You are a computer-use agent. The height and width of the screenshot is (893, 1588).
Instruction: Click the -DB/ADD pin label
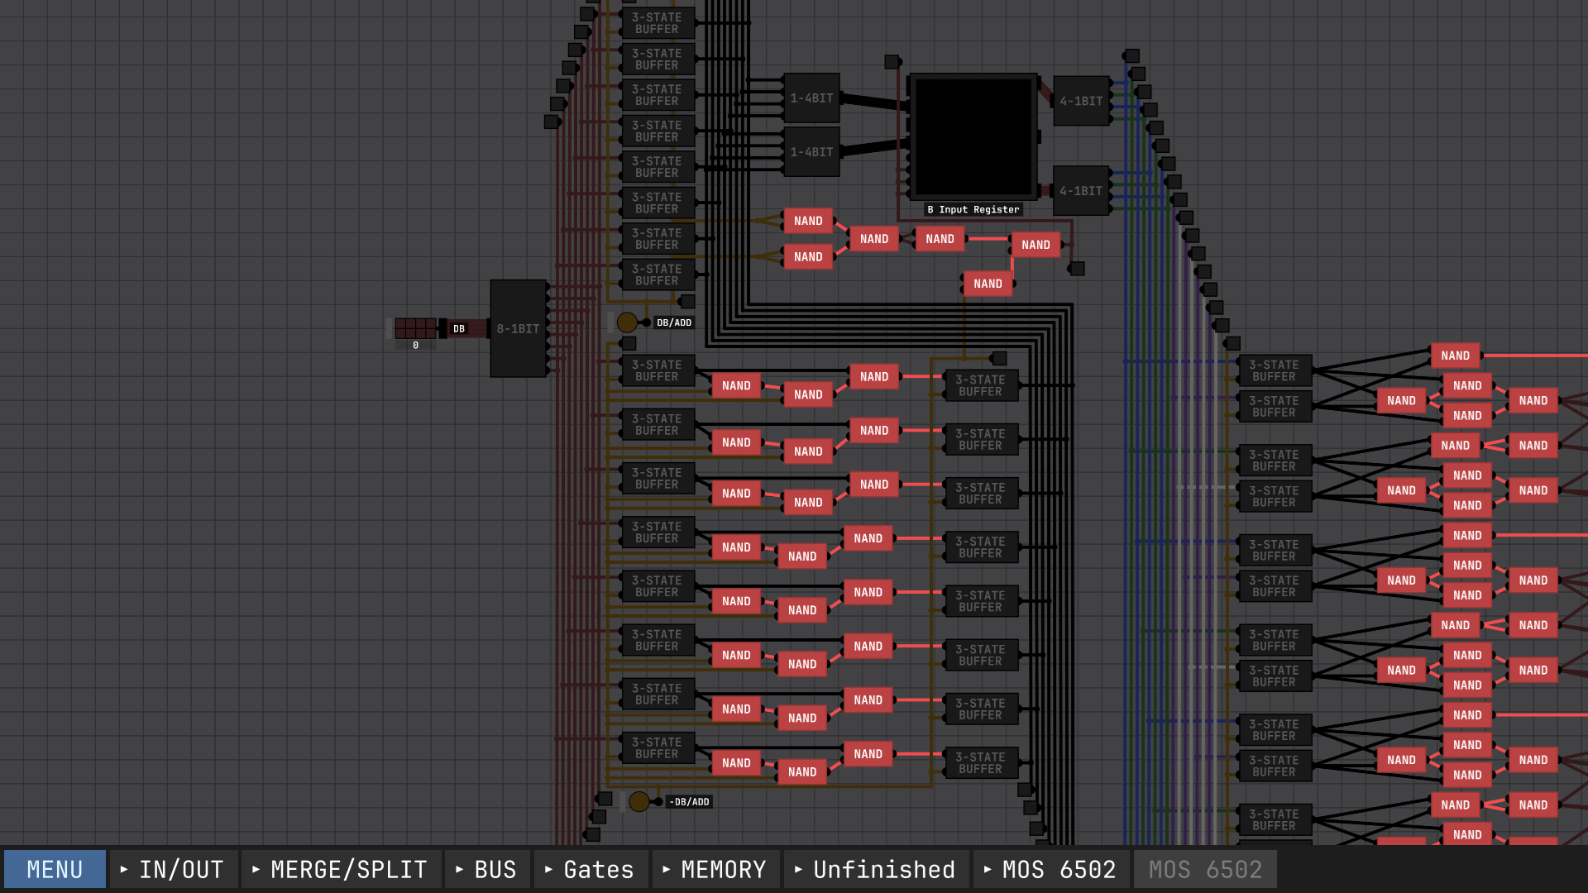[x=689, y=802]
